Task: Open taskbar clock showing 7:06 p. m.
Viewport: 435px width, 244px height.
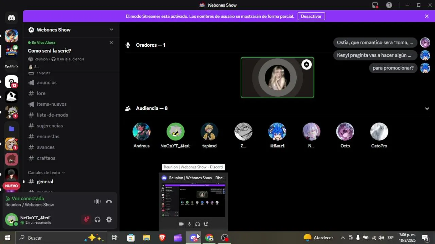Action: (407, 238)
